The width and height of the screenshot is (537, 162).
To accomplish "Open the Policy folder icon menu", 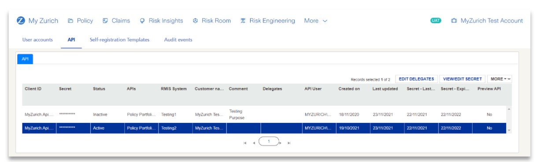I will pos(70,21).
